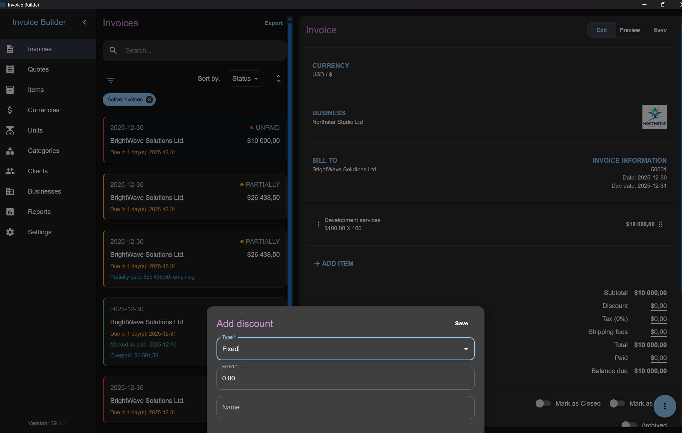Click the Tax (0%) amount value
Viewport: 682px width, 433px height.
point(658,319)
